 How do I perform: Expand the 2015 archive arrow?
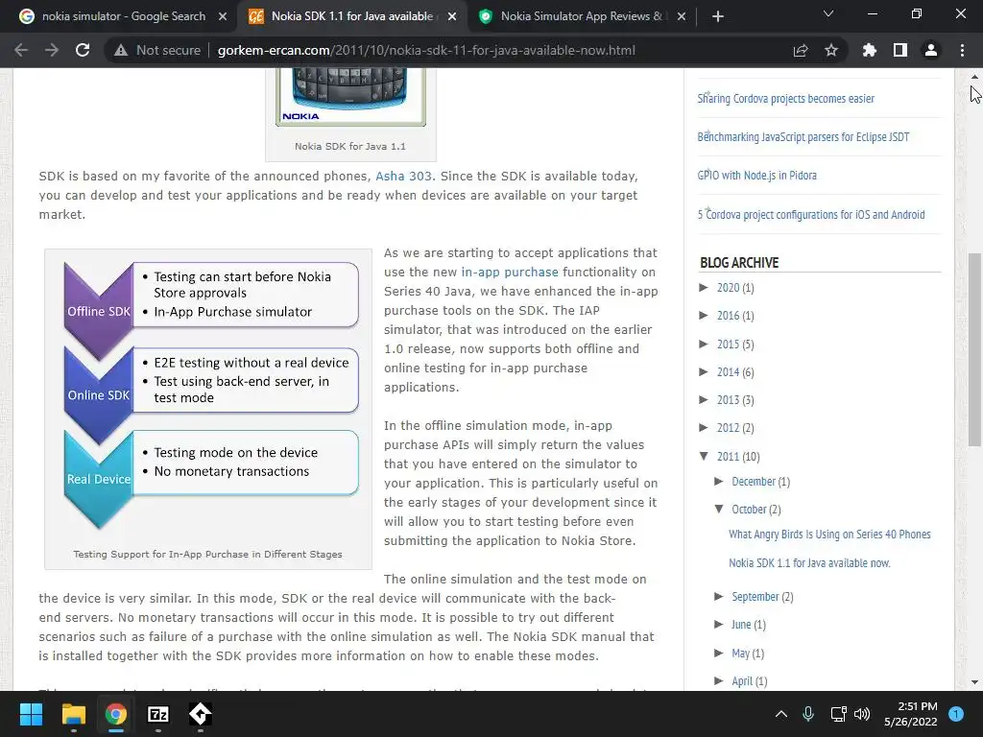(704, 344)
